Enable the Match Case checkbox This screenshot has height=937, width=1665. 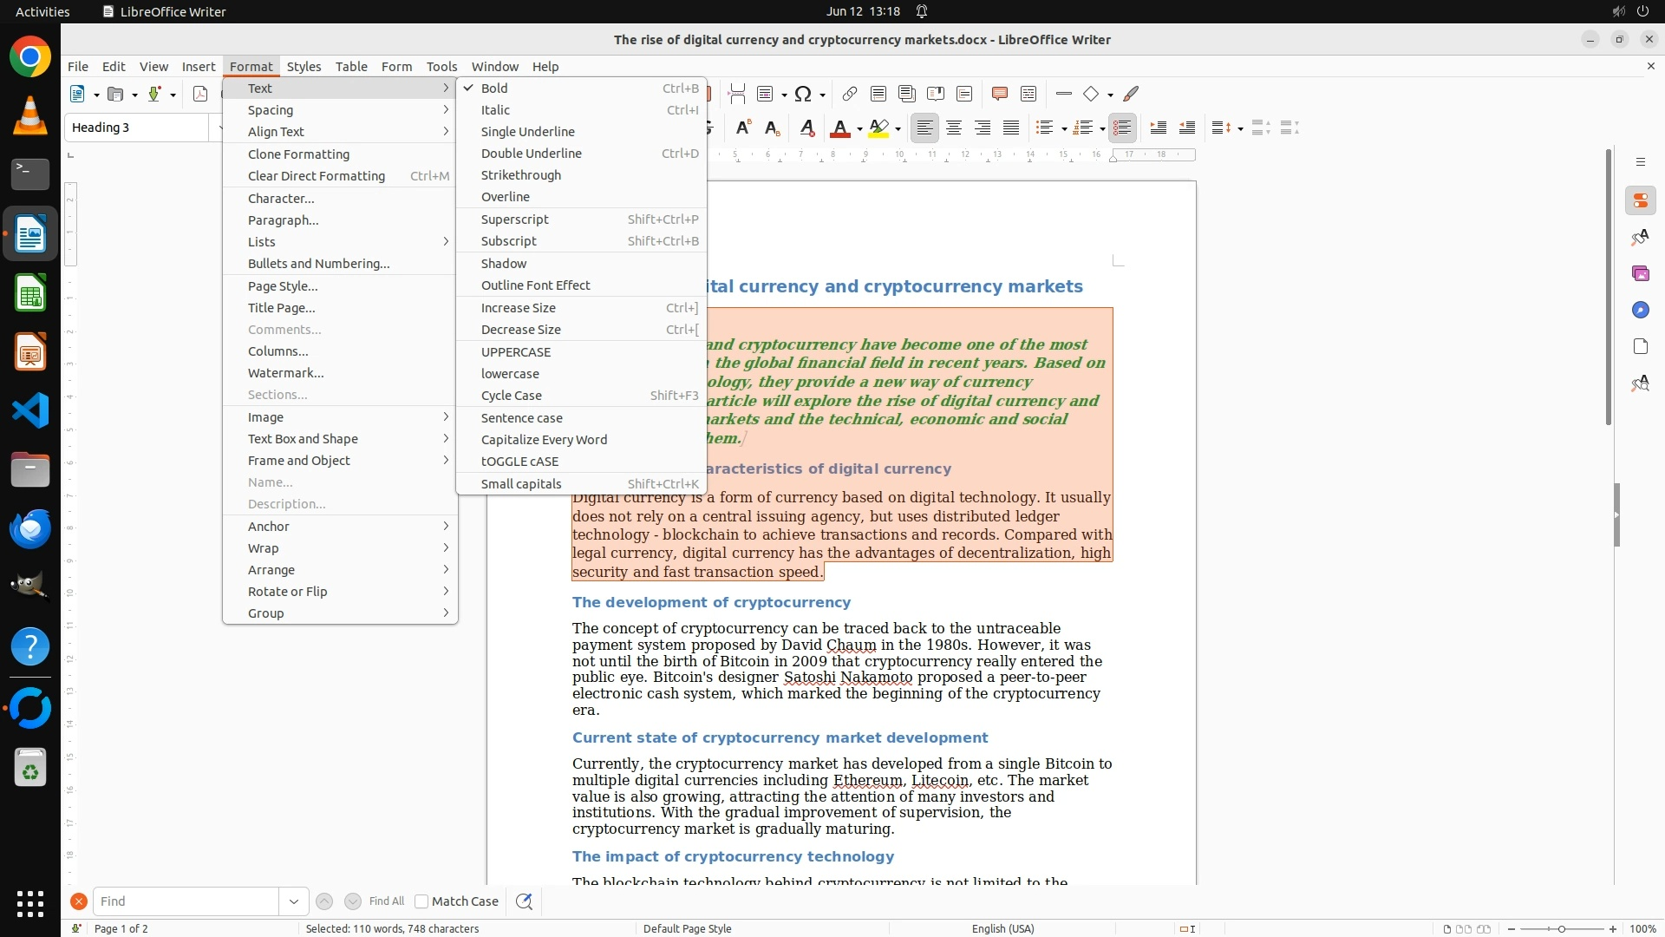pyautogui.click(x=421, y=901)
